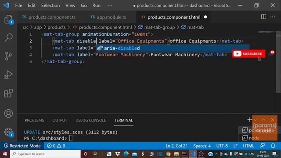
Task: Select the TERMINAL panel tab
Action: coord(124,120)
